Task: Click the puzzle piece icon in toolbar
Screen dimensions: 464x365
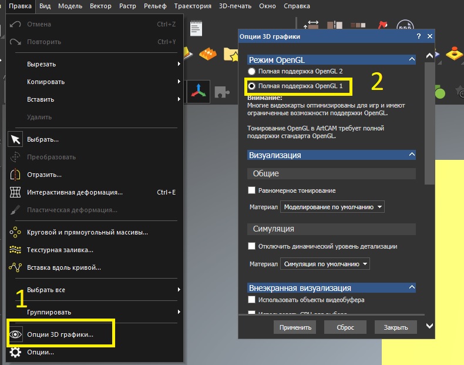Action: tap(221, 92)
